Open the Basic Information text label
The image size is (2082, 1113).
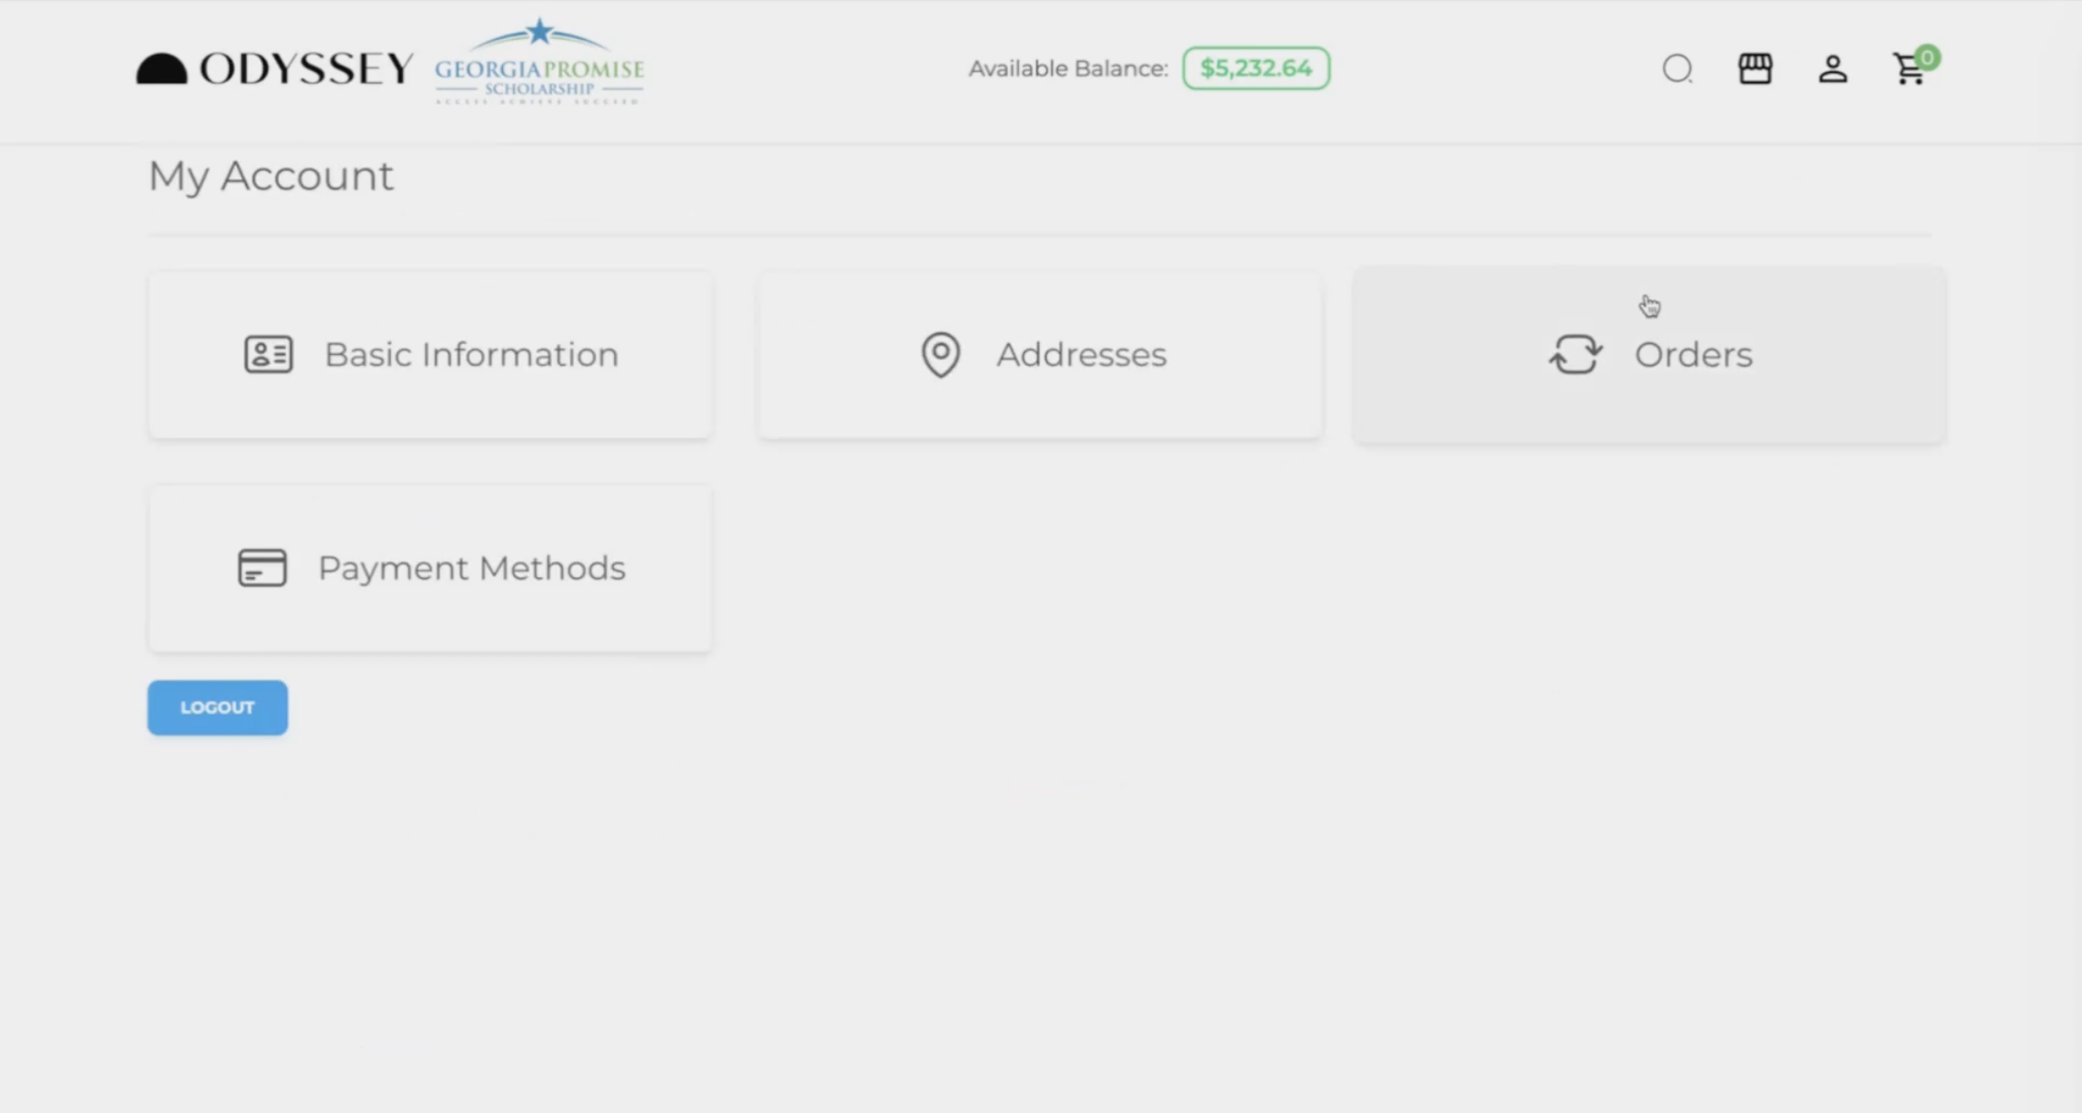(x=471, y=354)
